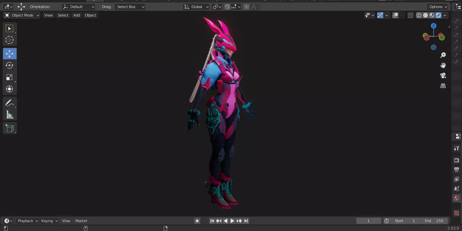
Task: Open Drag Select Box dropdown
Action: click(130, 7)
